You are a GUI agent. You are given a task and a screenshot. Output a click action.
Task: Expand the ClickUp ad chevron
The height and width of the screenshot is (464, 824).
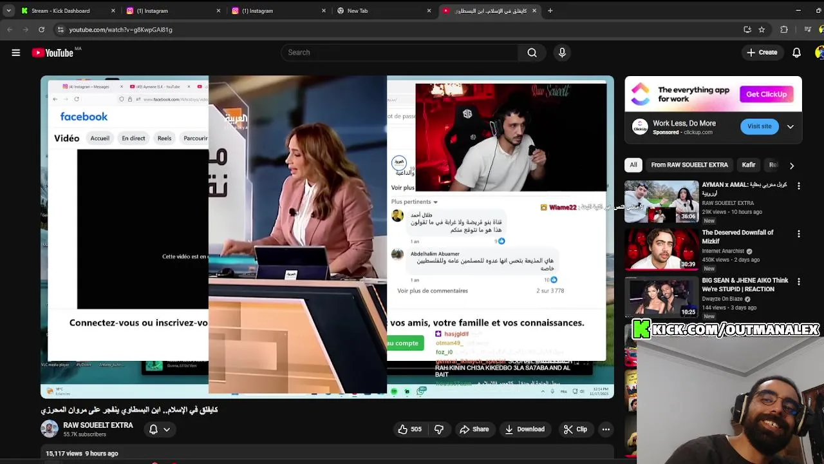tap(791, 127)
